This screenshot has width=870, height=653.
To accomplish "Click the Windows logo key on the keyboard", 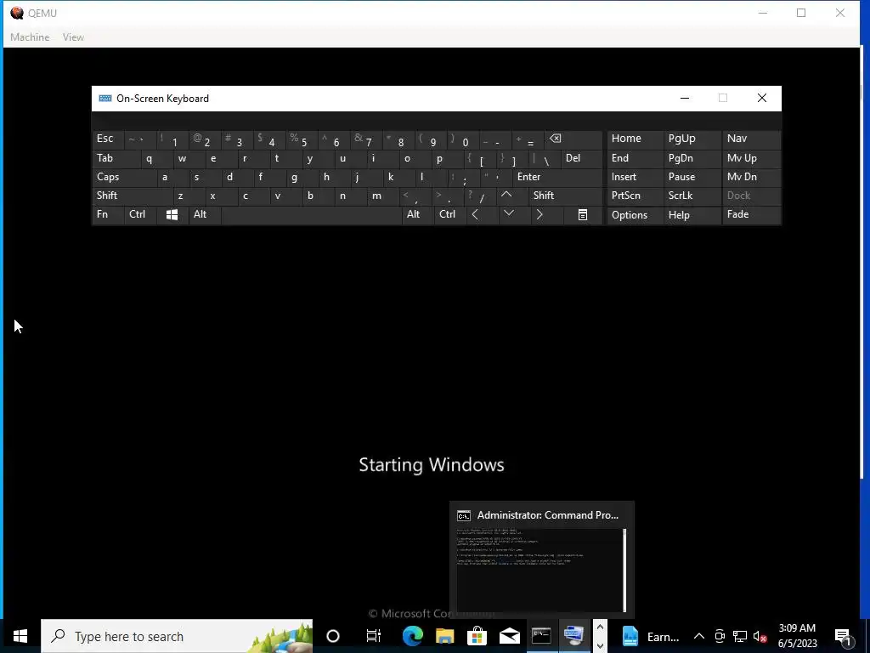I will pos(172,215).
